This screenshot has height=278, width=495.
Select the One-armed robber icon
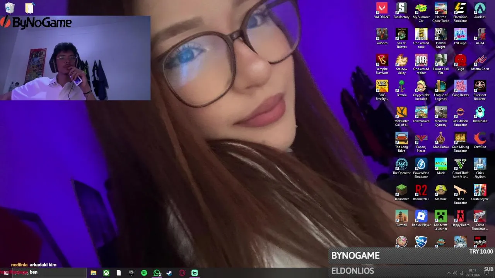(x=421, y=64)
